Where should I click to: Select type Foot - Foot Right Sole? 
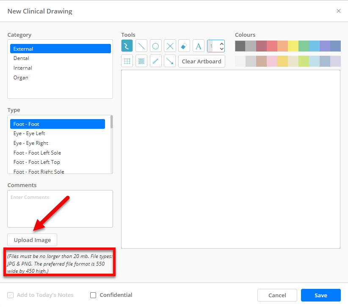(x=58, y=171)
